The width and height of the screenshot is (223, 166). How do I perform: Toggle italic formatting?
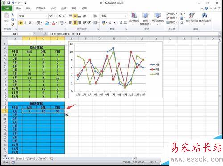tap(25, 23)
